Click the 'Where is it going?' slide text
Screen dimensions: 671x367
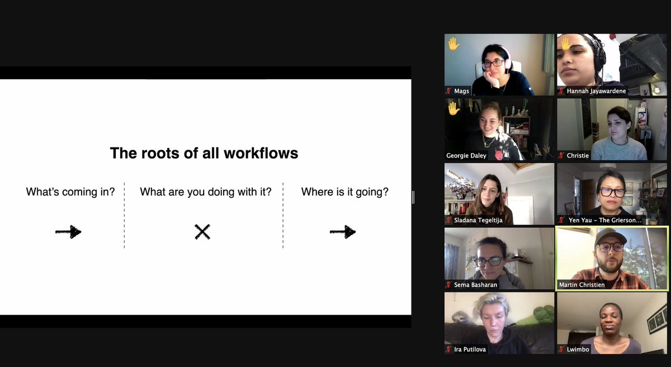point(345,192)
